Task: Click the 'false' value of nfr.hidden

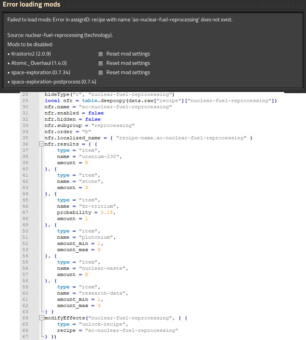Action: pyautogui.click(x=93, y=119)
